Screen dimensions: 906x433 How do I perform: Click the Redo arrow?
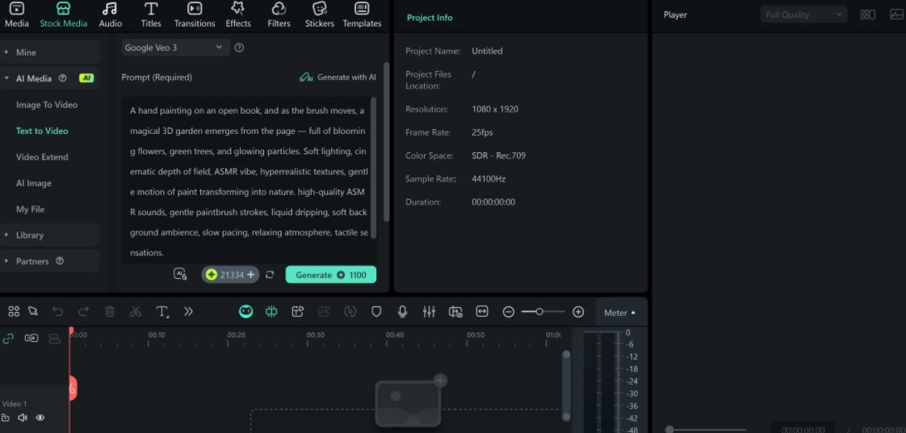[x=84, y=312]
